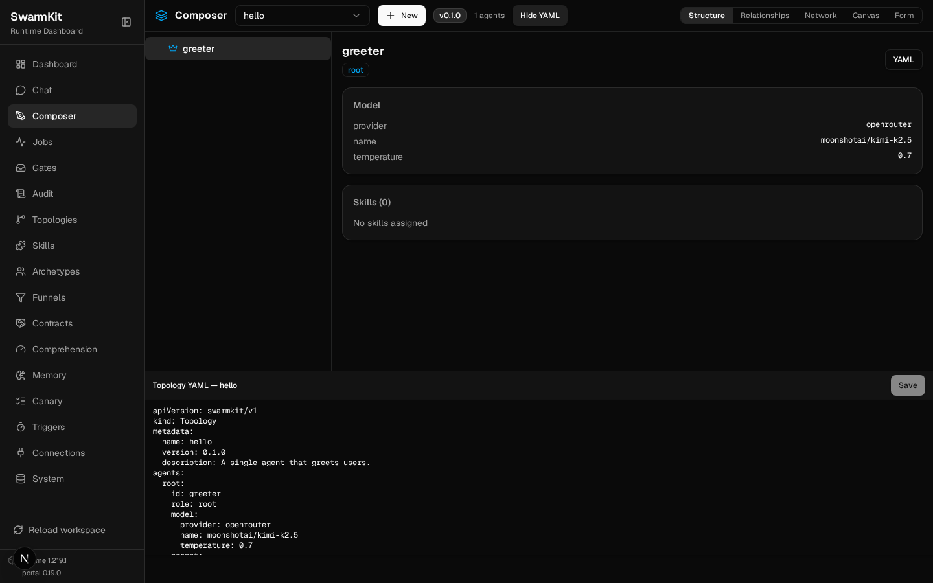Click the Reload workspace refresh icon
Viewport: 933px width, 583px height.
point(18,530)
